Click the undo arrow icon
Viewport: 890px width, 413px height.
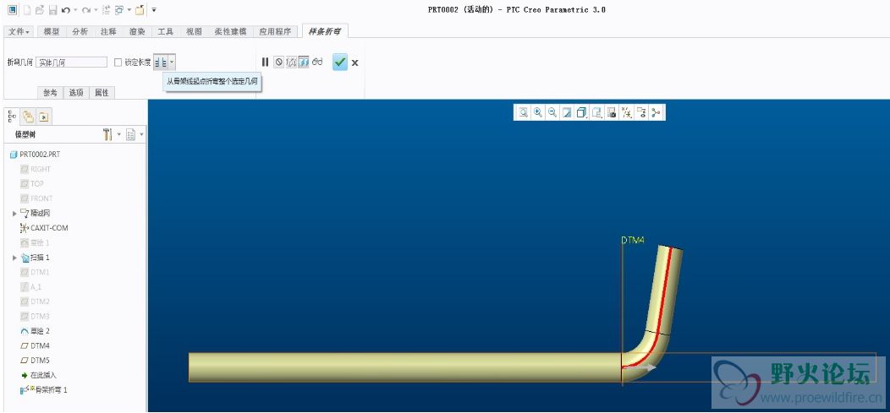(66, 10)
